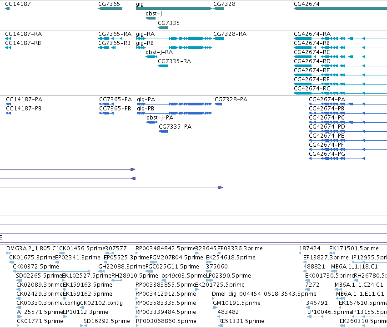Select transcript CG42674-RF
387x328 pixels.
point(312,80)
